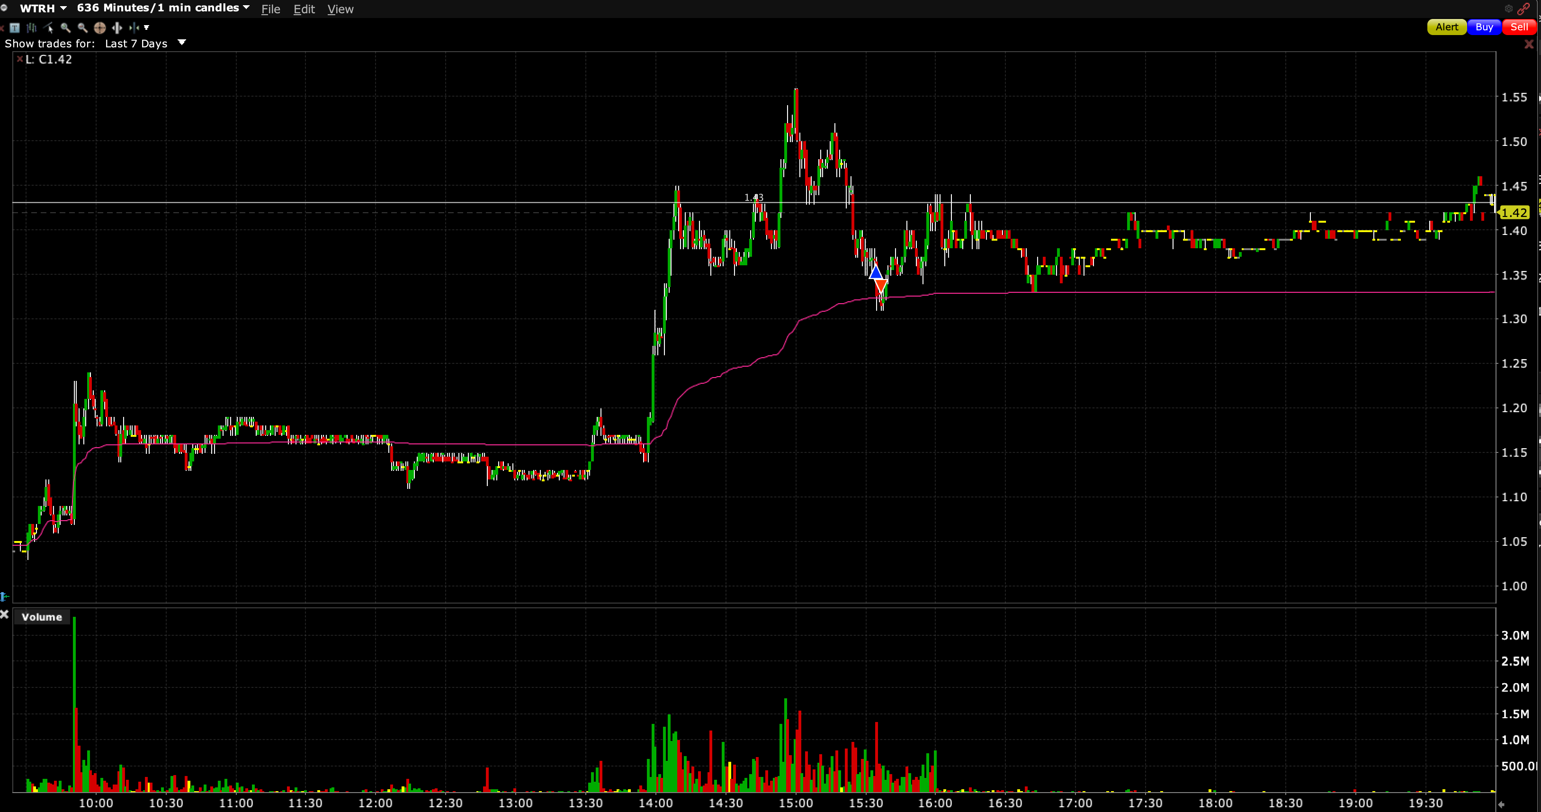Open the View menu
Image resolution: width=1541 pixels, height=812 pixels.
(x=340, y=9)
